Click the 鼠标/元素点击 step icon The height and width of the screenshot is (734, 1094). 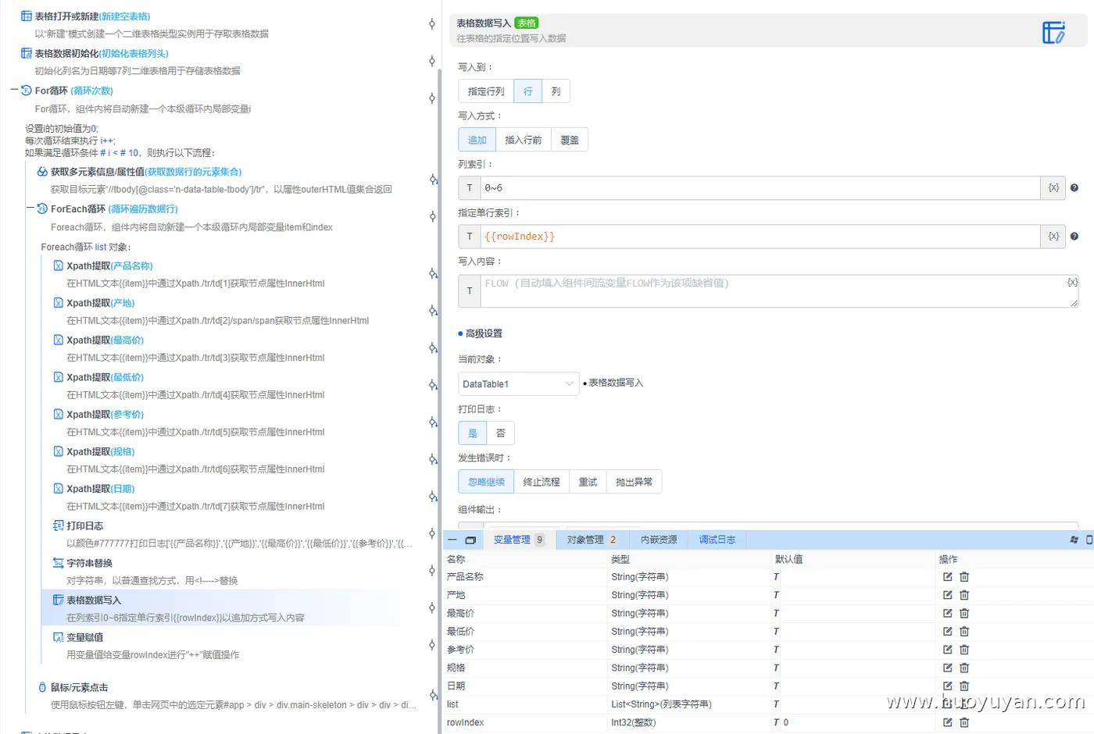pyautogui.click(x=42, y=687)
